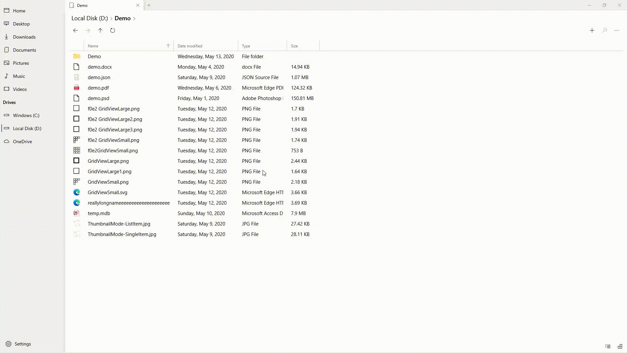Open the search magnifier icon

[x=604, y=30]
